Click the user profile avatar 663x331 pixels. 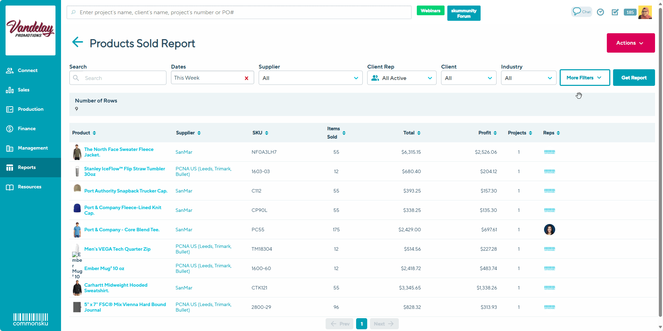pyautogui.click(x=645, y=12)
